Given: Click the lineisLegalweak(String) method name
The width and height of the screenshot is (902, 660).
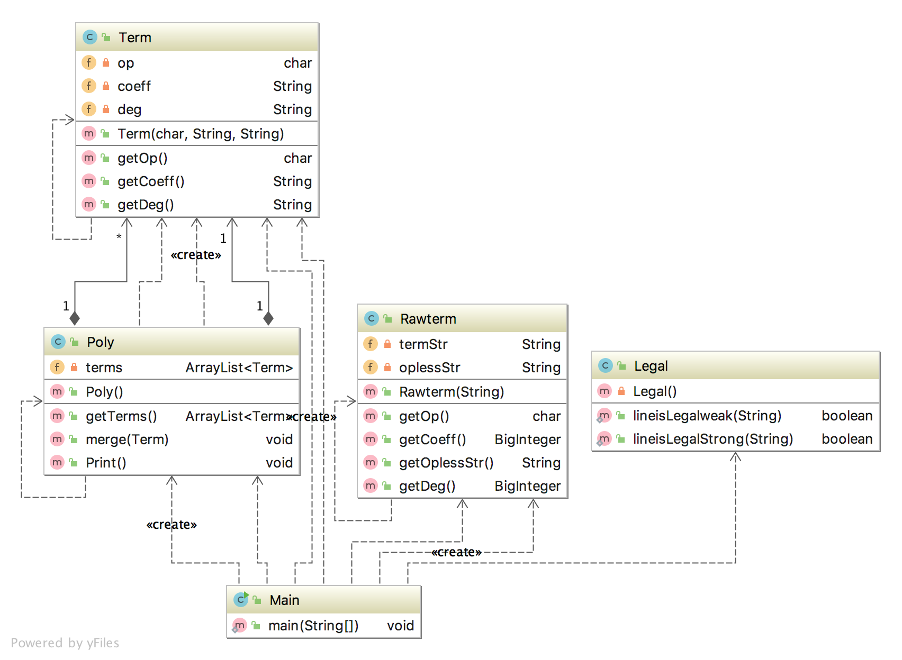Looking at the screenshot, I should pyautogui.click(x=707, y=416).
